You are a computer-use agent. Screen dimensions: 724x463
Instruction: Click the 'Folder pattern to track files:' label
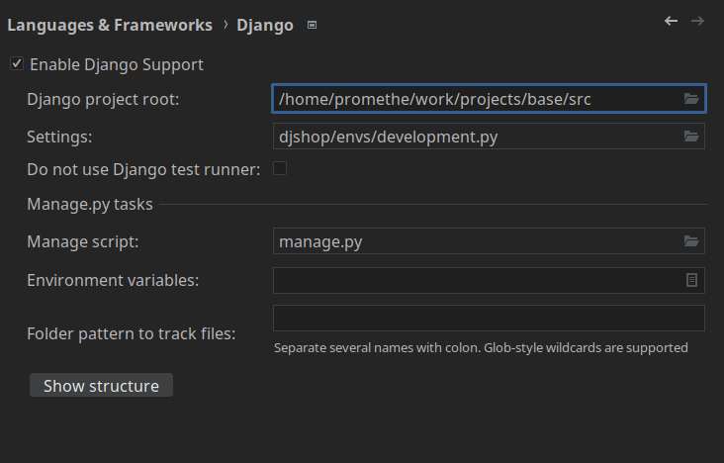tap(132, 333)
